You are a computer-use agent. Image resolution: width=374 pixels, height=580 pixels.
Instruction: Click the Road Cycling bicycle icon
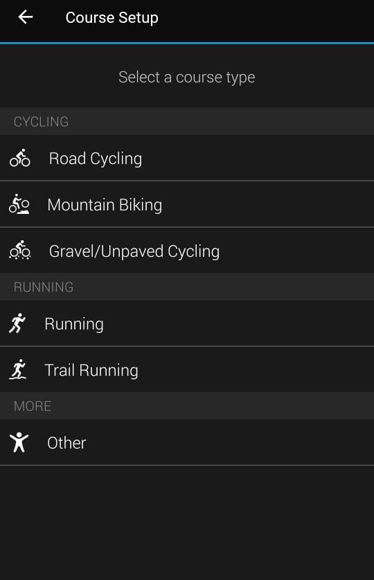pos(19,158)
